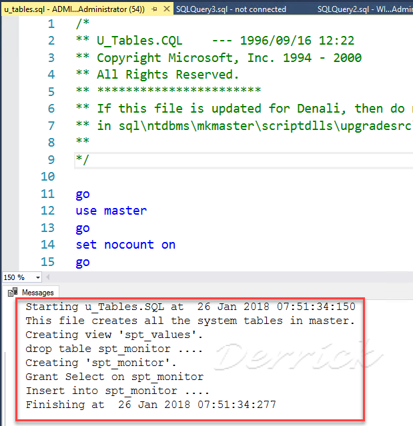Click the 'Starting u_Tables.SQL at' message
Screen dimensions: 413x426
(190, 307)
